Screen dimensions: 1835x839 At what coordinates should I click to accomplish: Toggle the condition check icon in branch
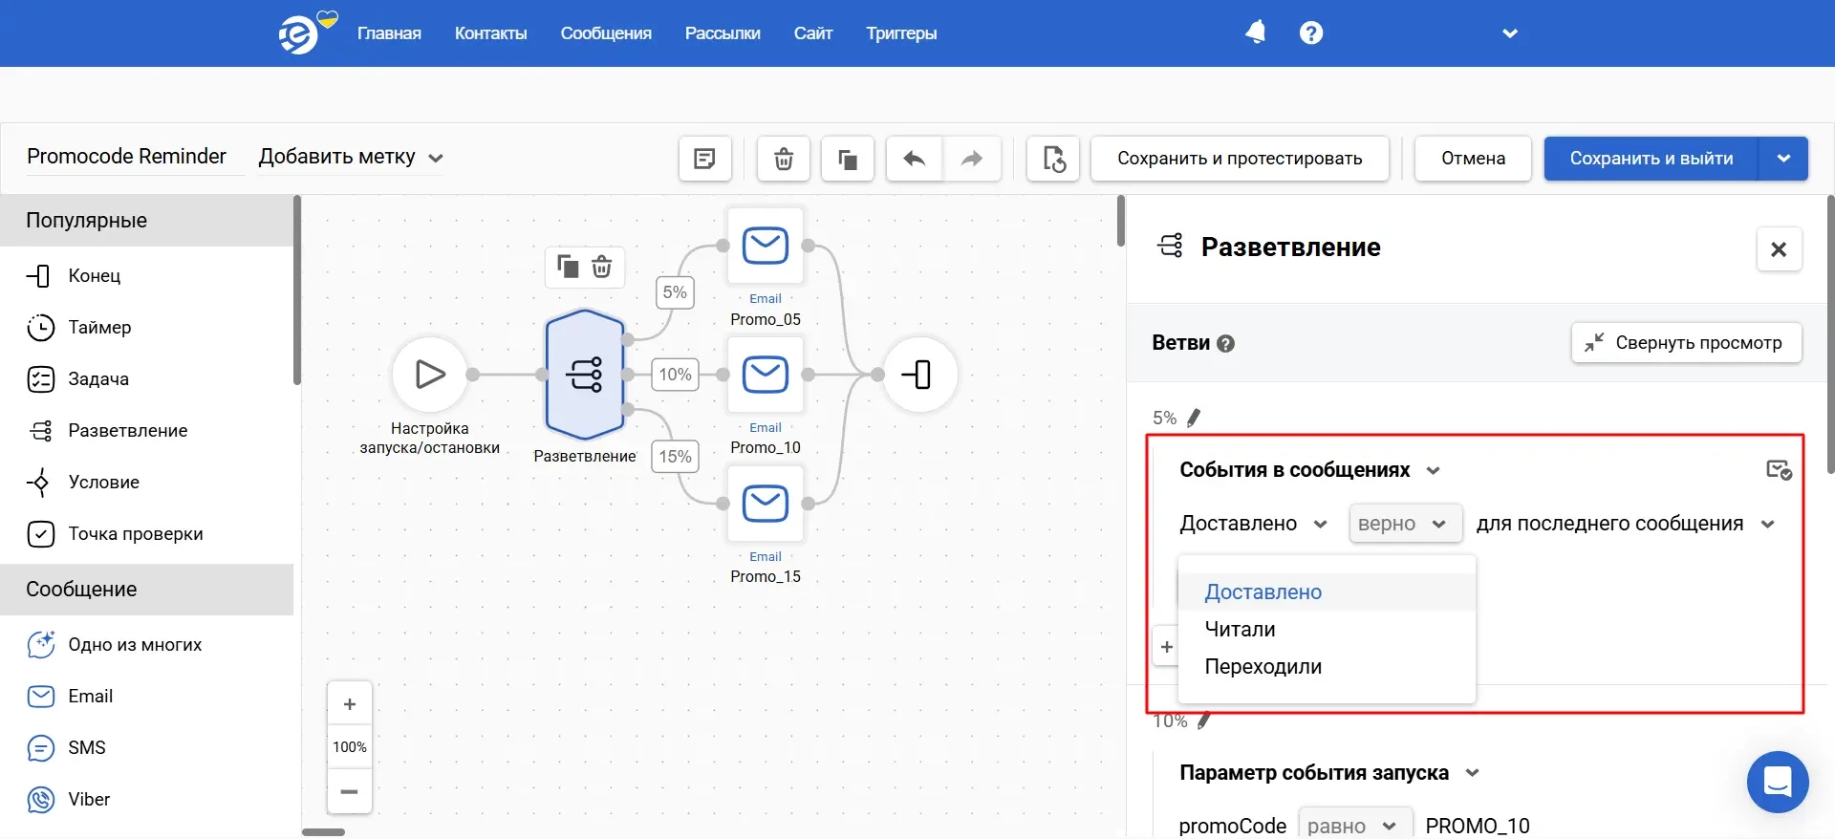pos(1778,469)
